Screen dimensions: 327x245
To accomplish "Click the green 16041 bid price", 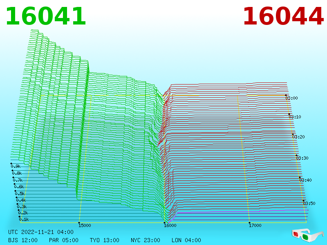I will click(x=46, y=16).
